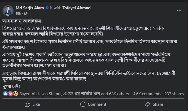The image size is (188, 111).
Task: Visit Tofayel Ahmad's tagged profile
Action: click(x=75, y=8)
